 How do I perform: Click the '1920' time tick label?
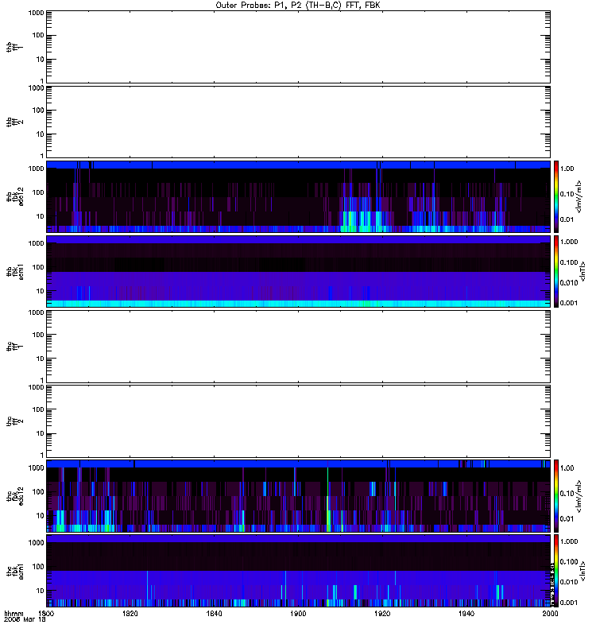[x=382, y=613]
